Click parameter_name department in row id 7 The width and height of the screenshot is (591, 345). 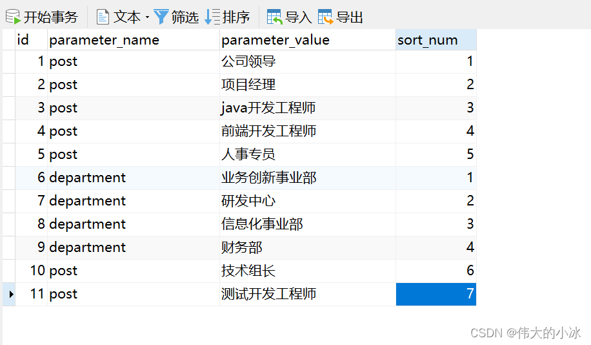click(x=134, y=201)
